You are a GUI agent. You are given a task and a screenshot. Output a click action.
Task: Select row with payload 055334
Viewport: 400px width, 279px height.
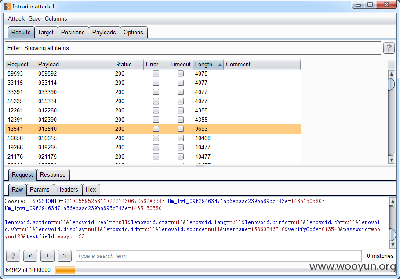click(x=153, y=101)
